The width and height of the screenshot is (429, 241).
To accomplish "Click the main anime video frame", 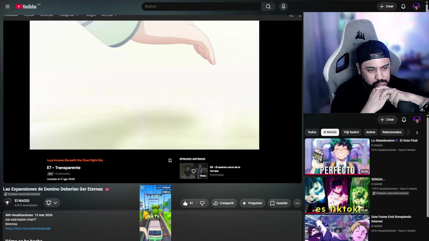I will pos(144,85).
